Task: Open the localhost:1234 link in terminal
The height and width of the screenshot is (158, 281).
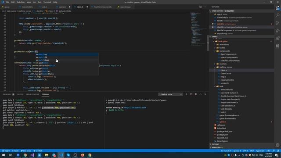Action: click(x=135, y=108)
